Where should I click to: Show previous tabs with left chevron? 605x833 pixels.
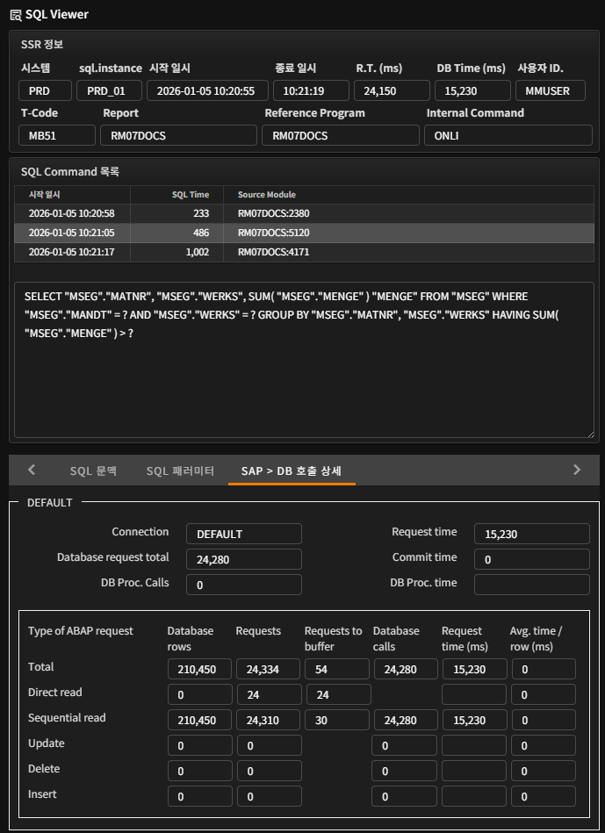[32, 470]
